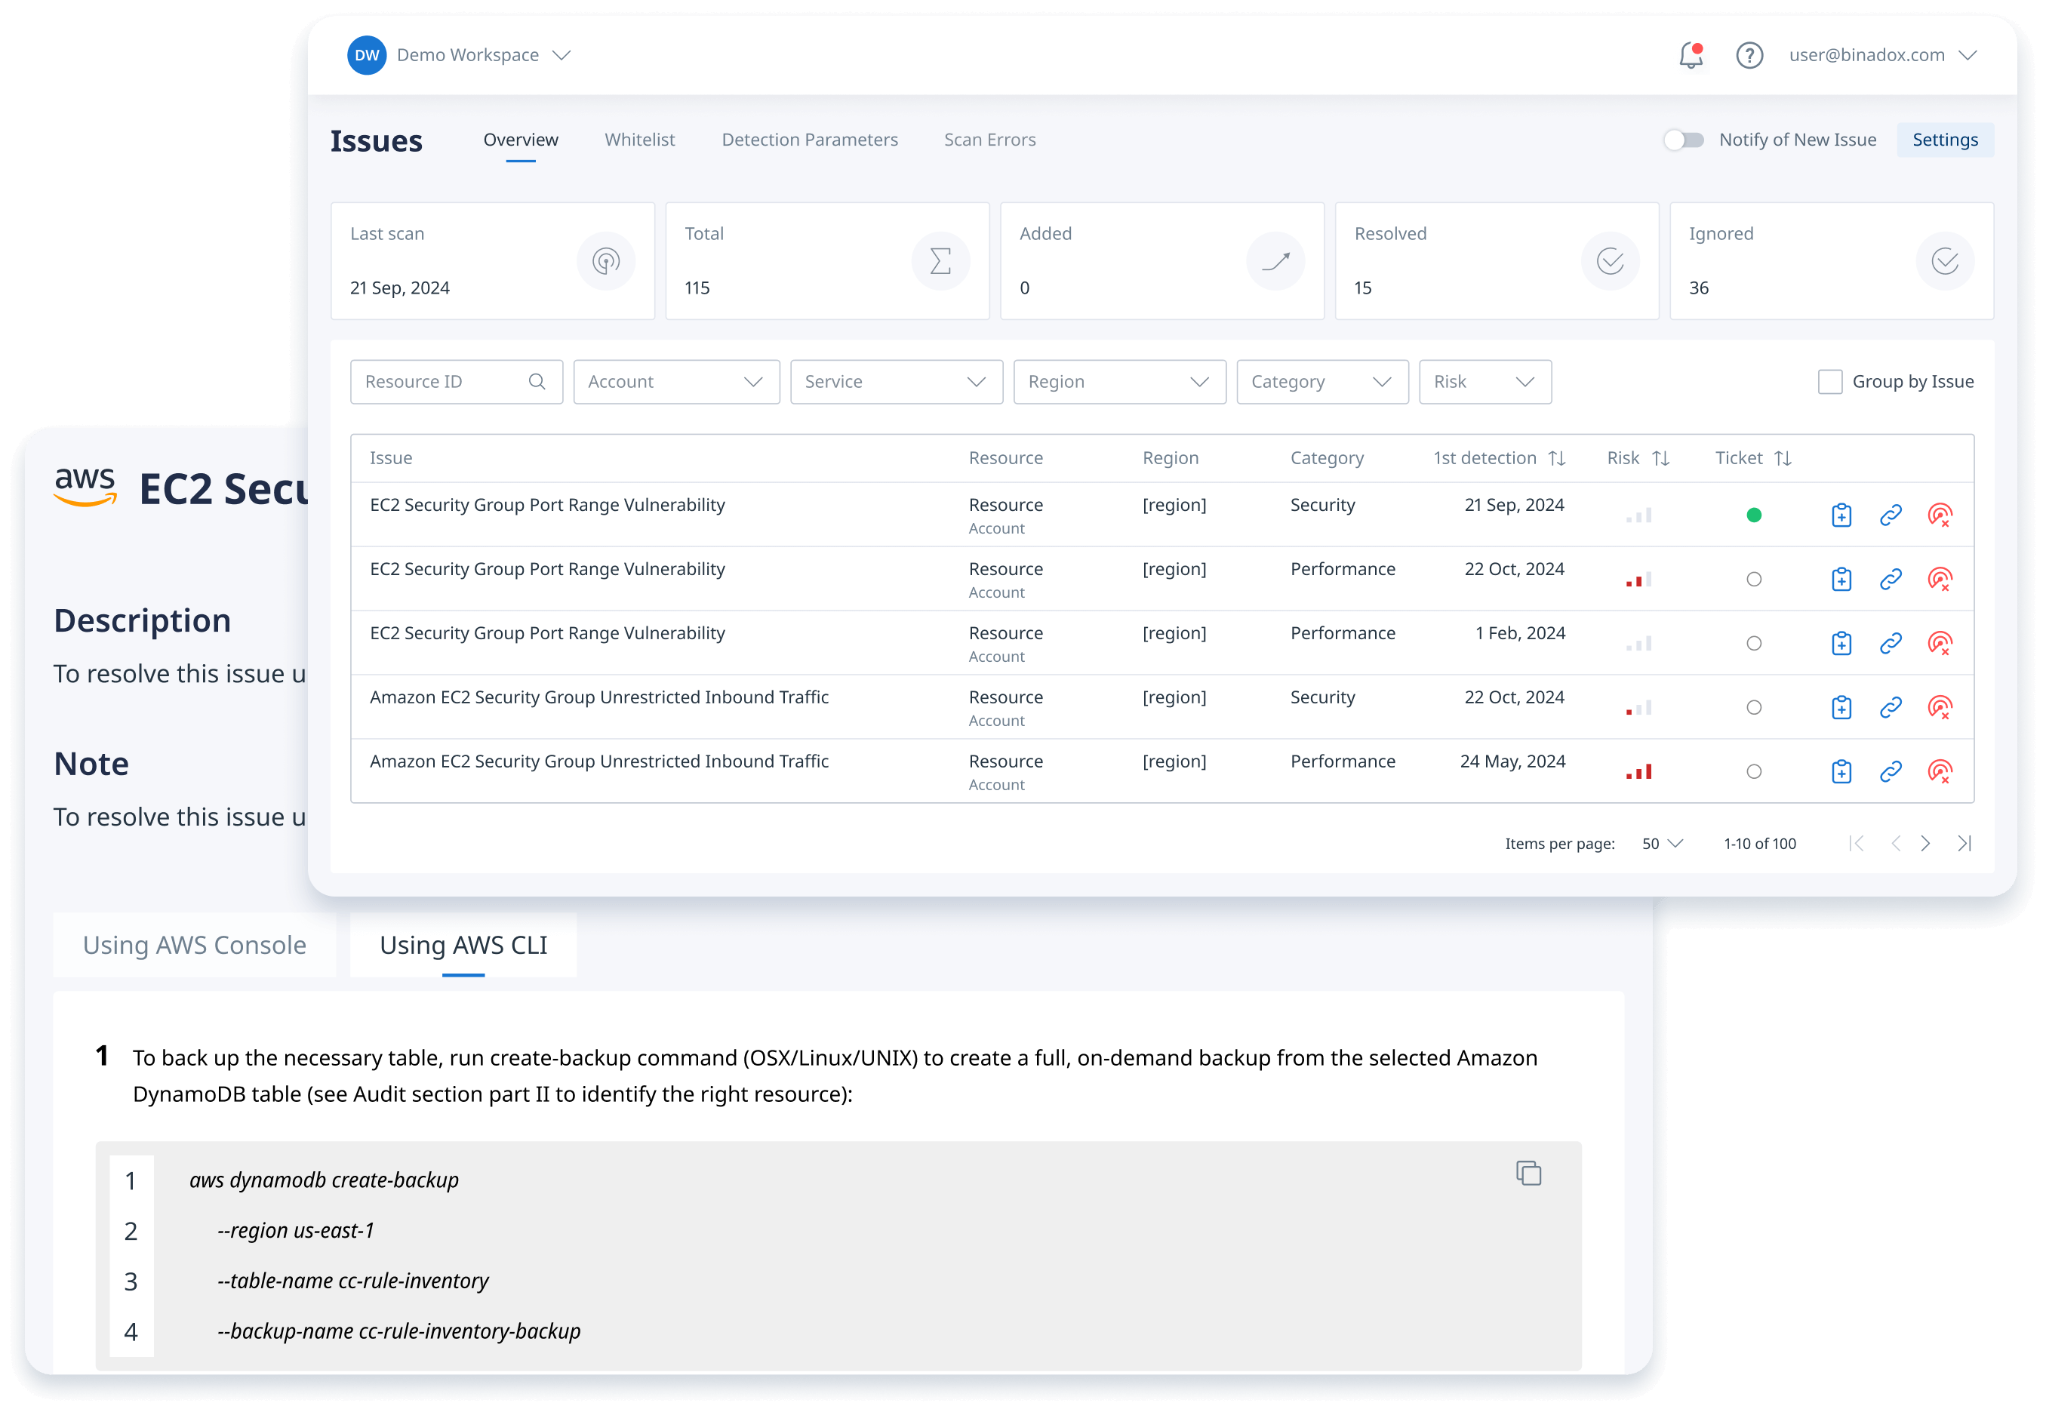Open the notifications bell icon
2046x1409 pixels.
point(1691,56)
